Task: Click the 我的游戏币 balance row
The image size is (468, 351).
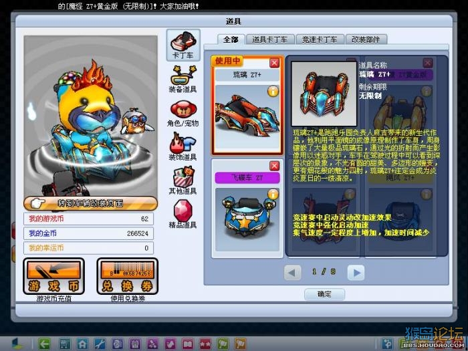Action: click(x=89, y=219)
